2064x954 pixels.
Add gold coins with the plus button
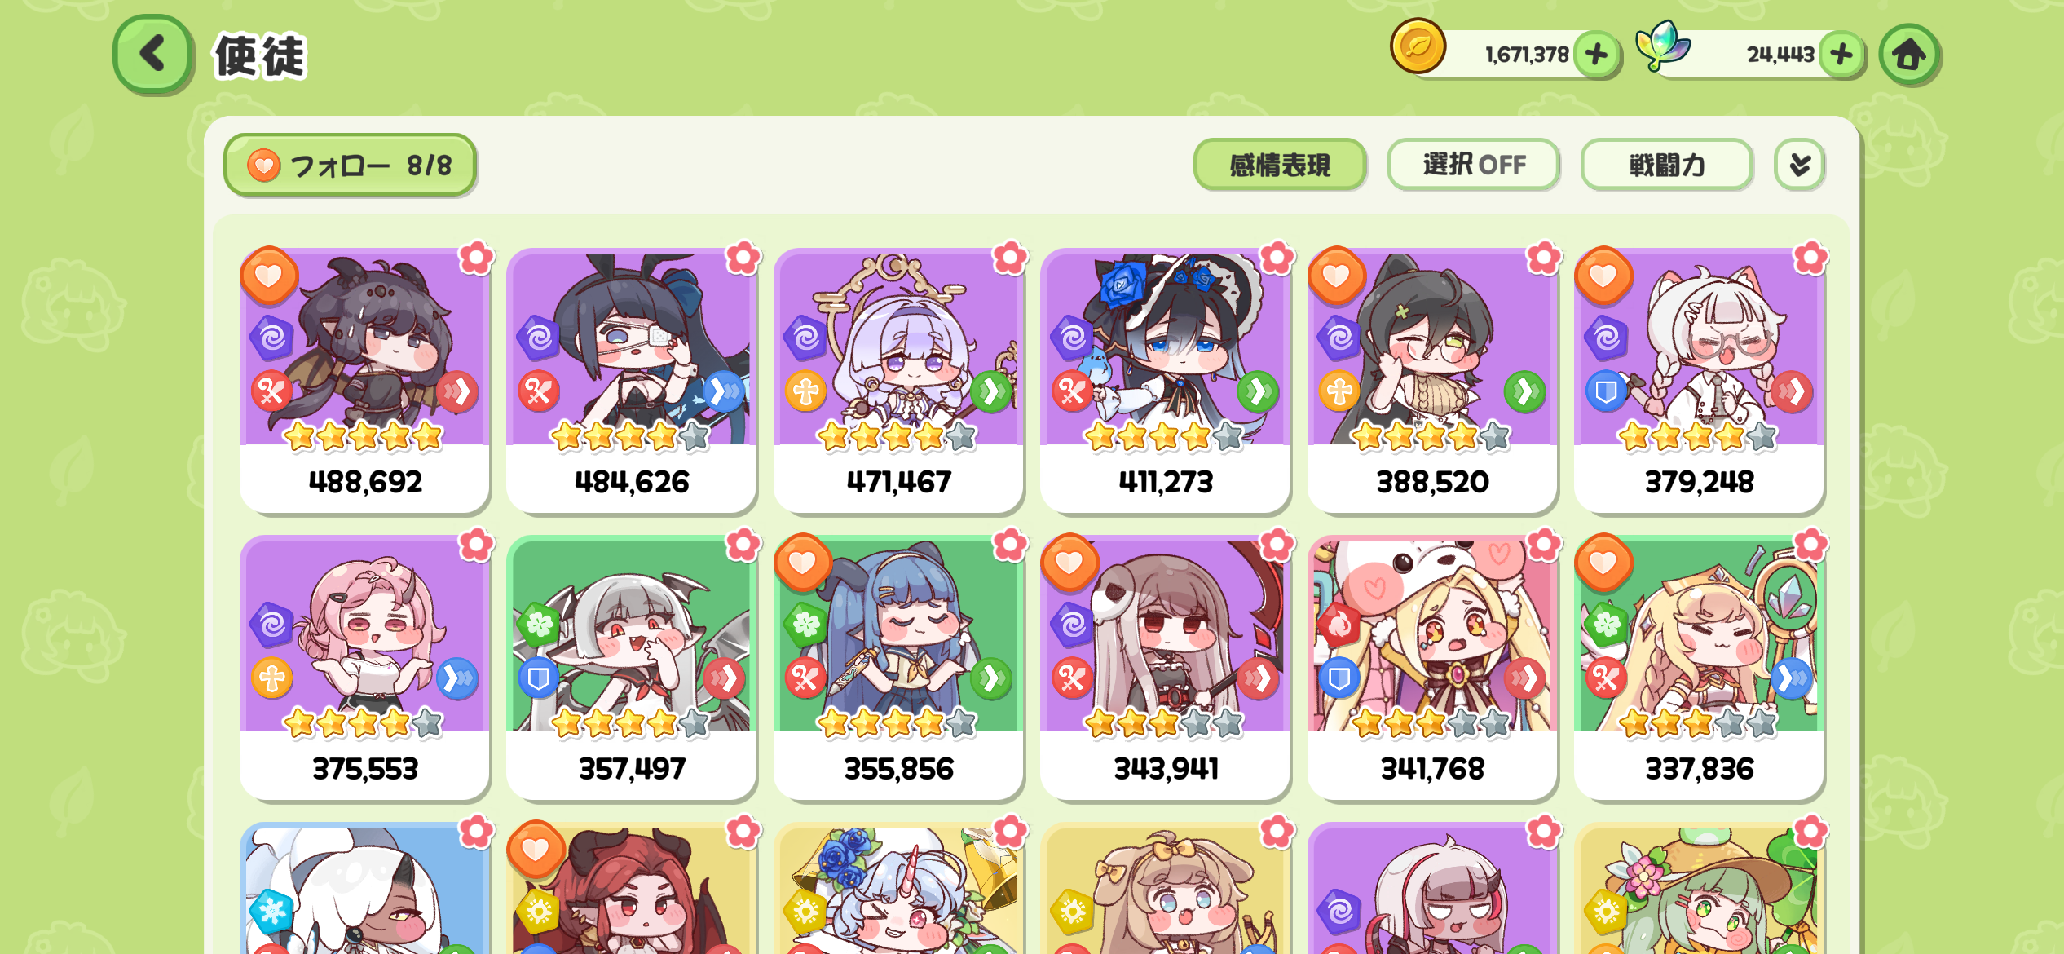1596,55
